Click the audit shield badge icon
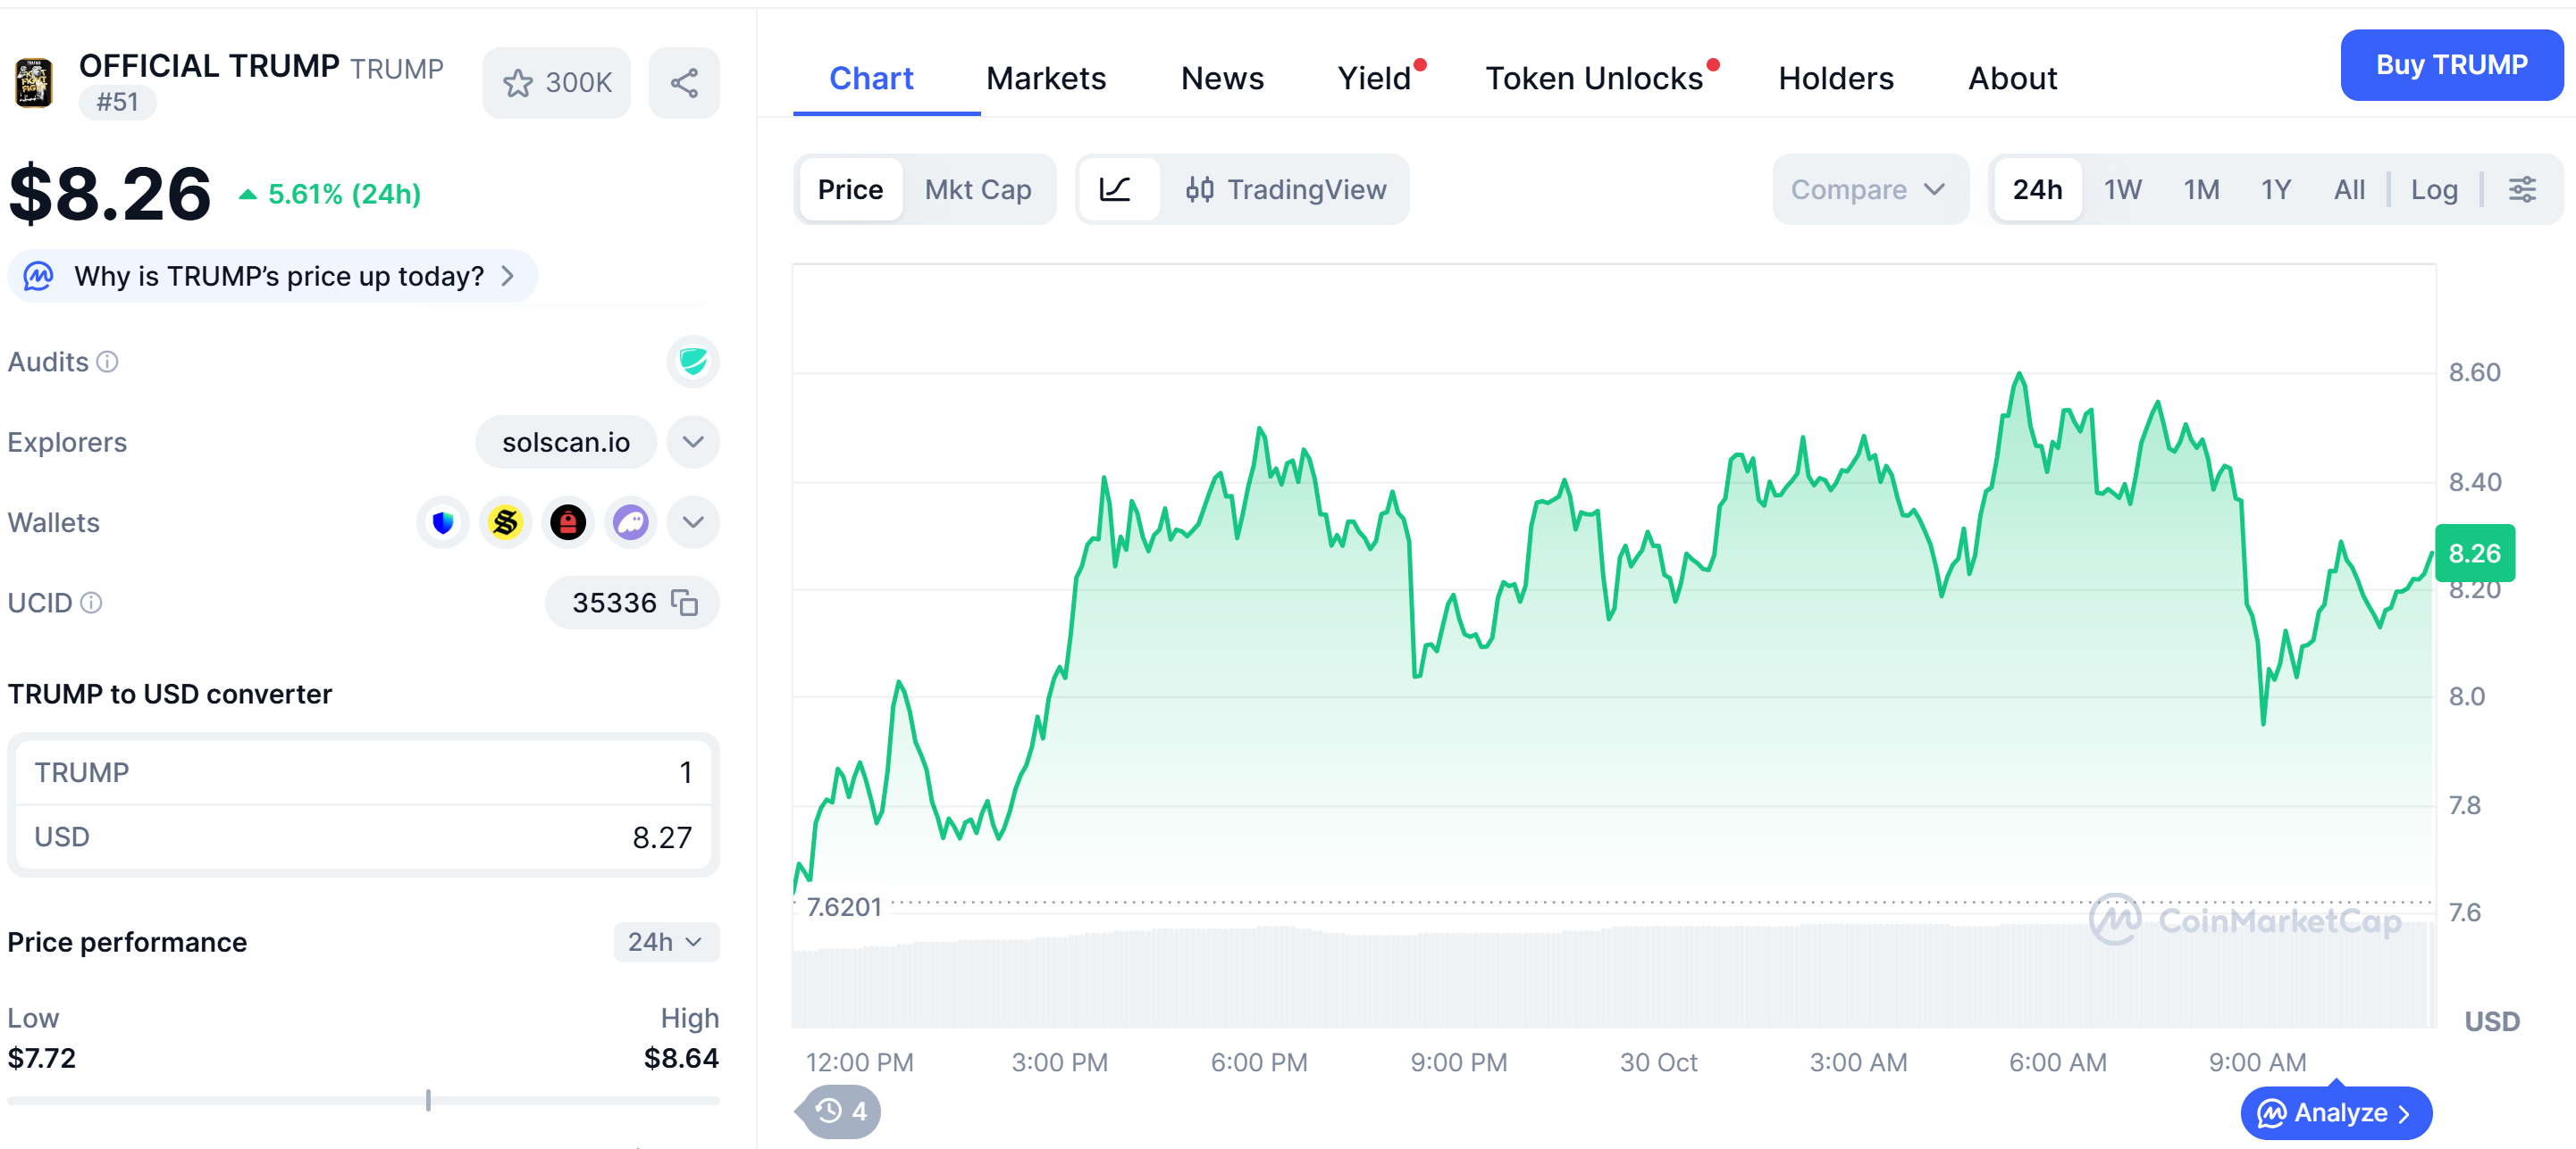2576x1149 pixels. pyautogui.click(x=693, y=361)
